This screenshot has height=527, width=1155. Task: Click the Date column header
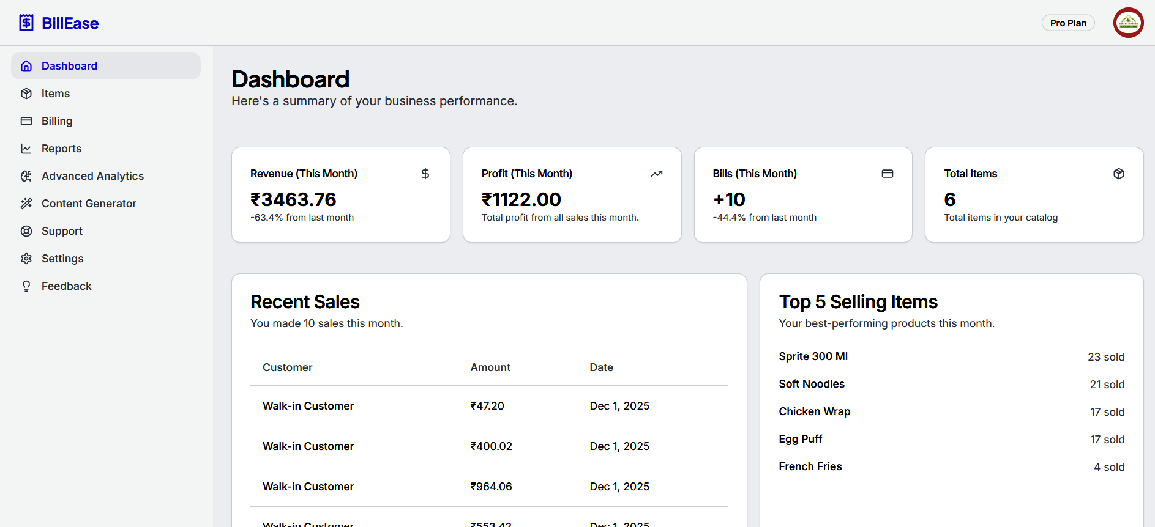602,367
